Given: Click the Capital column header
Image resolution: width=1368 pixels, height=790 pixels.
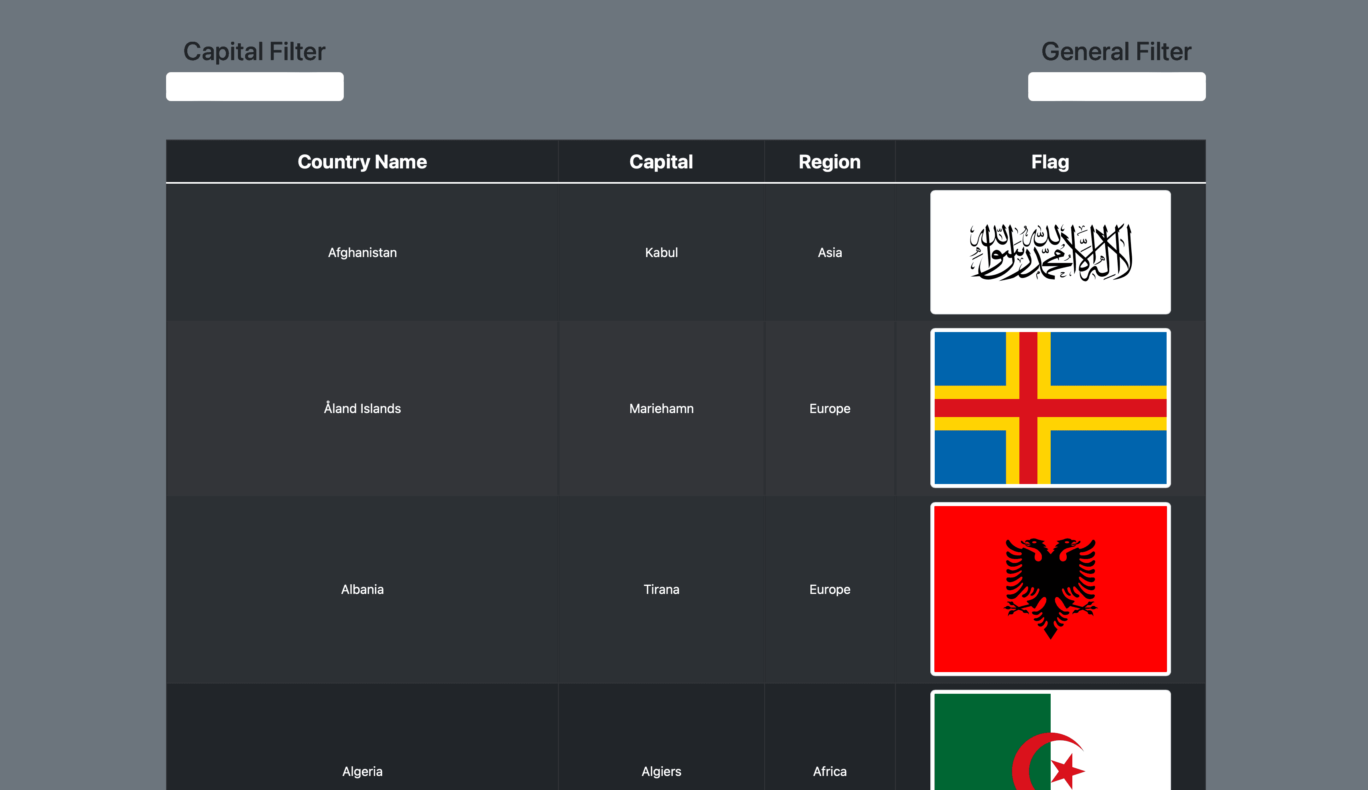Looking at the screenshot, I should tap(661, 161).
